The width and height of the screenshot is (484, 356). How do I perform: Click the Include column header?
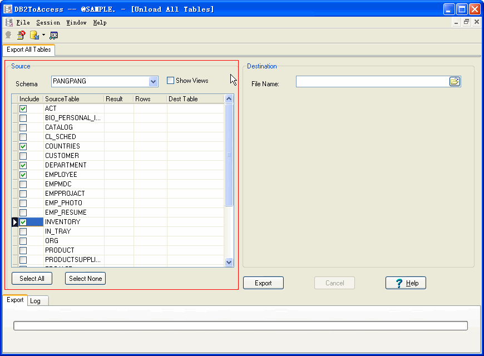[29, 99]
